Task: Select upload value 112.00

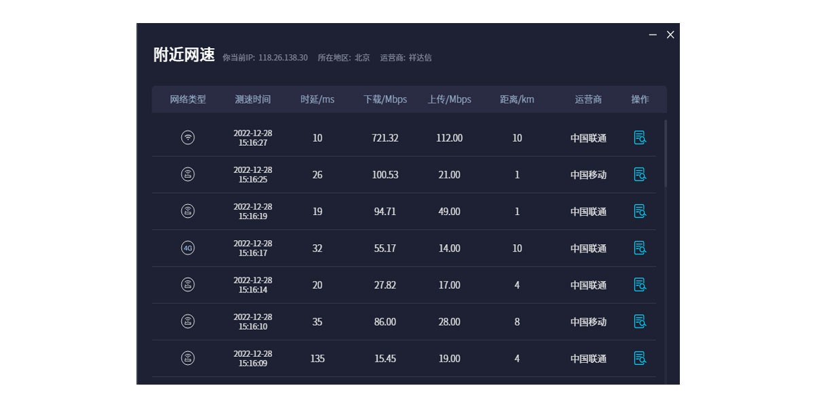Action: point(449,138)
